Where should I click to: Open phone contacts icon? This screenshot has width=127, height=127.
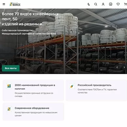tap(89, 4)
